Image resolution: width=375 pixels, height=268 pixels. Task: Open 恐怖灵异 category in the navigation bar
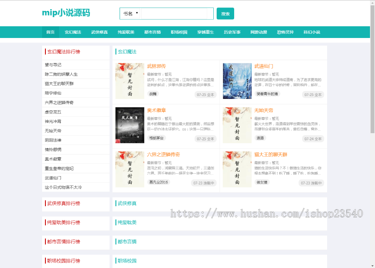point(285,32)
